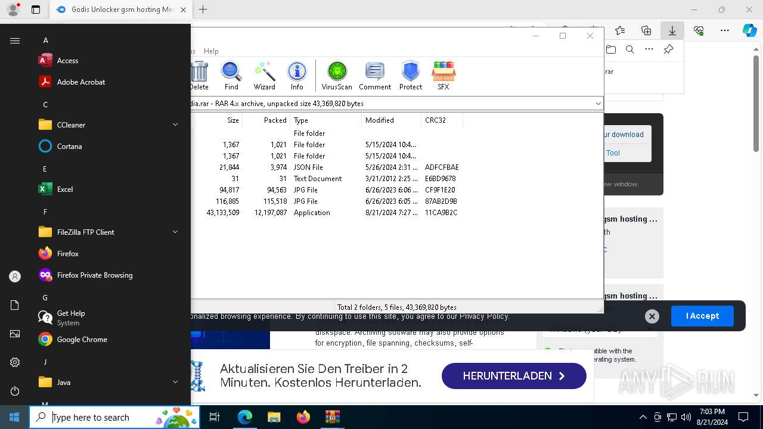Image resolution: width=763 pixels, height=429 pixels.
Task: Click the SFX toolbar icon
Action: 443,76
